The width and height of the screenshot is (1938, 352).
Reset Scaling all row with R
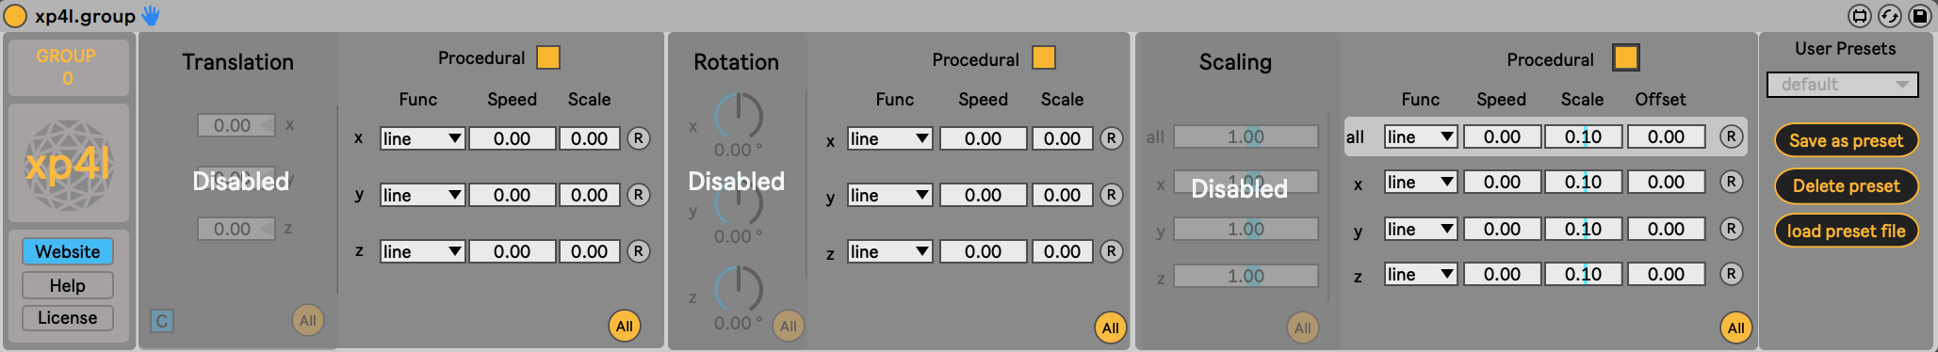click(1731, 136)
